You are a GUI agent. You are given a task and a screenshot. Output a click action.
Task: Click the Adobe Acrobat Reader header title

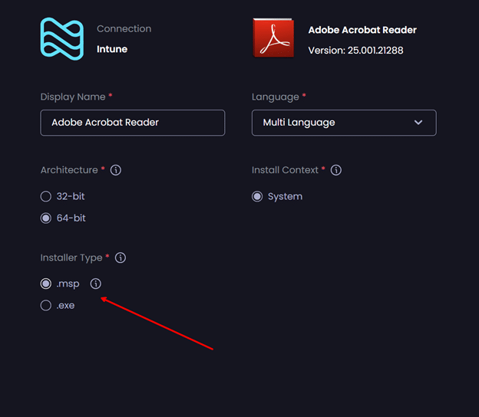362,30
